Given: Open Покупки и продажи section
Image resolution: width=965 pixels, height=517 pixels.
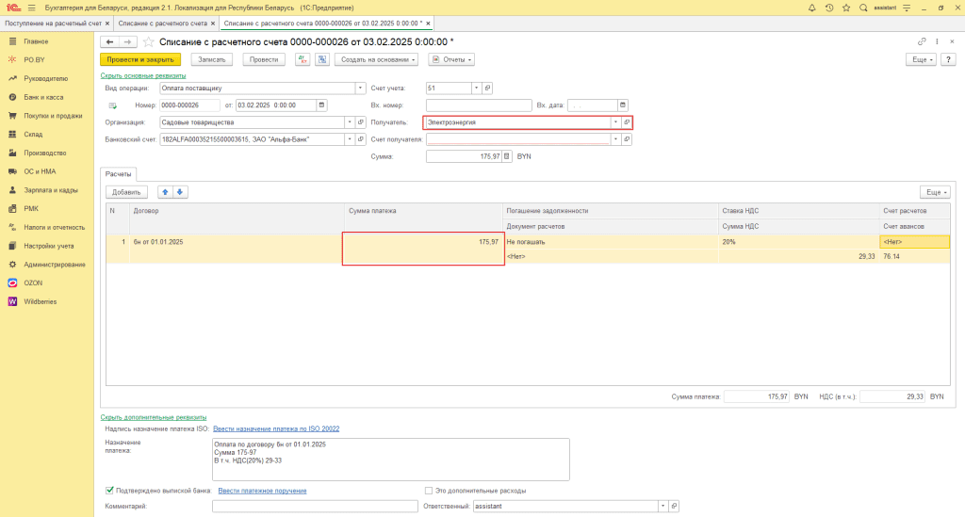Looking at the screenshot, I should 53,116.
